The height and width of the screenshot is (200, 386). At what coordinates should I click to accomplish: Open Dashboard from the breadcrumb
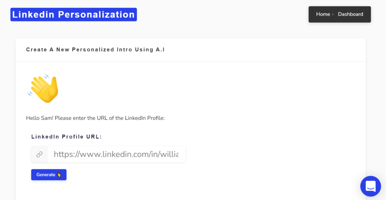point(350,14)
